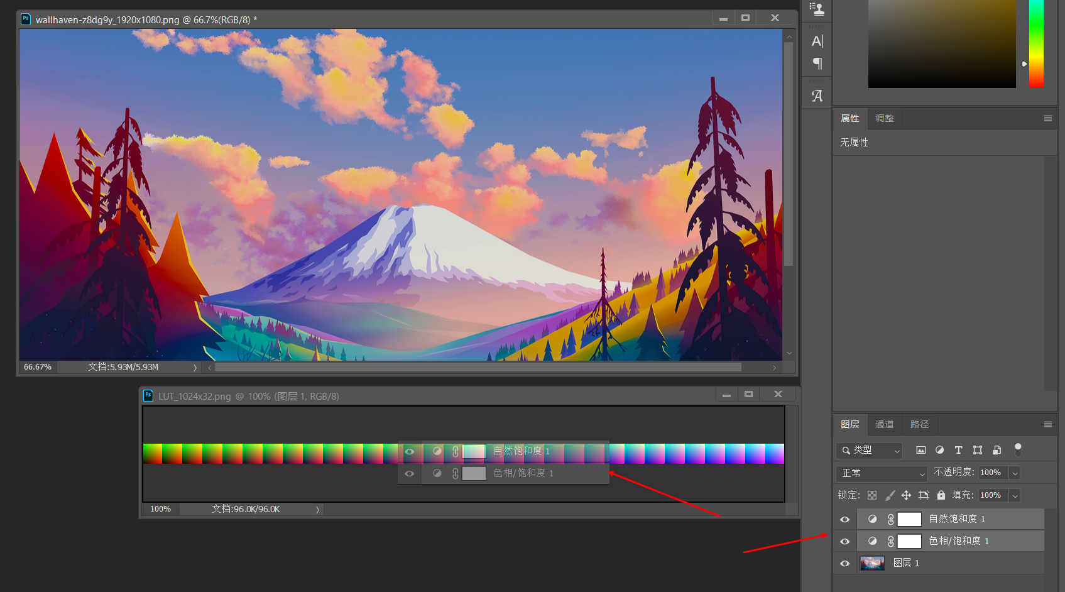This screenshot has height=592, width=1065.
Task: Click the opacity 100% input field
Action: click(x=993, y=473)
